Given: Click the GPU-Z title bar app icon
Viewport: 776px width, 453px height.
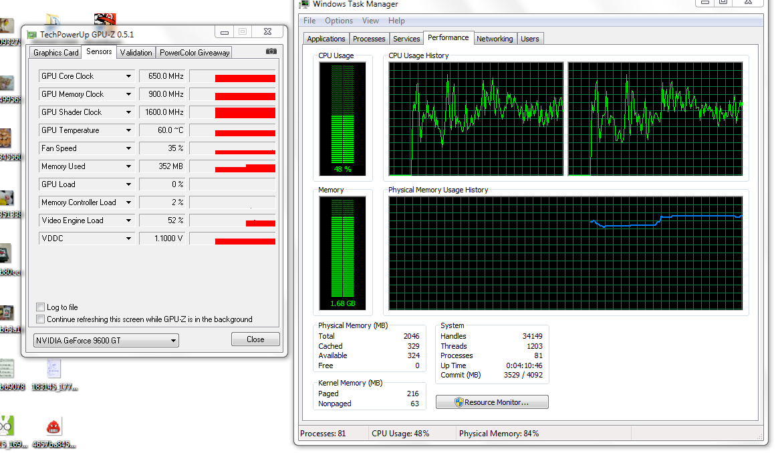Looking at the screenshot, I should tap(32, 35).
